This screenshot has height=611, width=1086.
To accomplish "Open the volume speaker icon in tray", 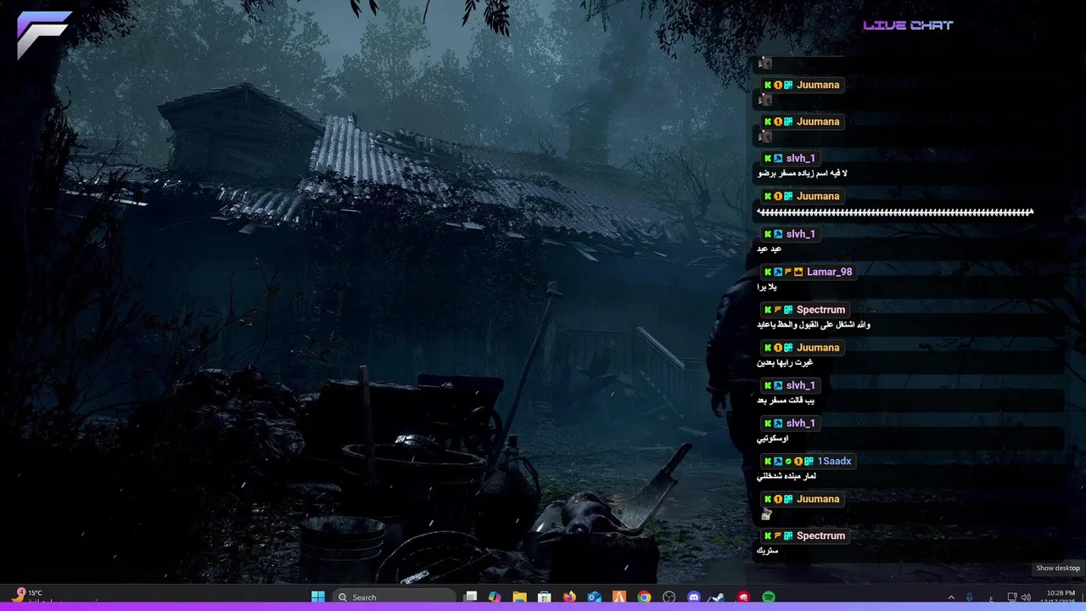I will pyautogui.click(x=1026, y=597).
